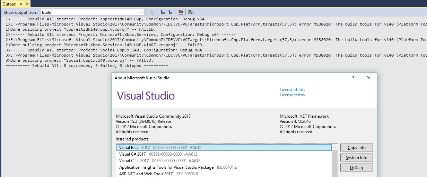427x177 pixels.
Task: Go to the previous message in Output
Action: 163,12
